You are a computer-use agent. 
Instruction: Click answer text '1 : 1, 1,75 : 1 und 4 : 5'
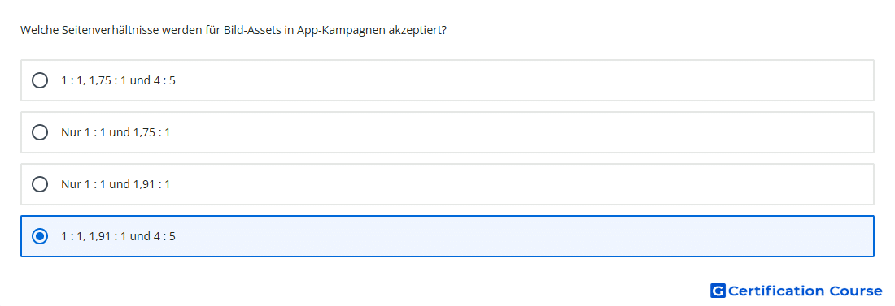118,80
